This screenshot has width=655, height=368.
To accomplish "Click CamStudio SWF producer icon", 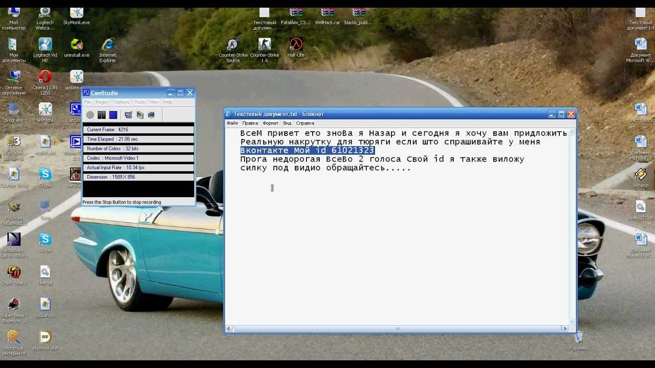I will tap(151, 115).
